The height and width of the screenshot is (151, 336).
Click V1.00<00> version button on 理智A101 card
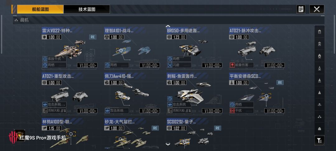[150, 65]
